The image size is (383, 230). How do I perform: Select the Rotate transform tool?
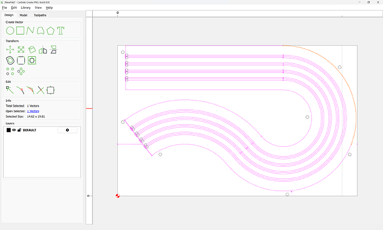coord(32,49)
